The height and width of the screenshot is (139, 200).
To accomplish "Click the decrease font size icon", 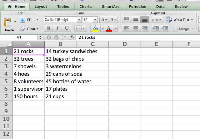I will click(113, 20).
